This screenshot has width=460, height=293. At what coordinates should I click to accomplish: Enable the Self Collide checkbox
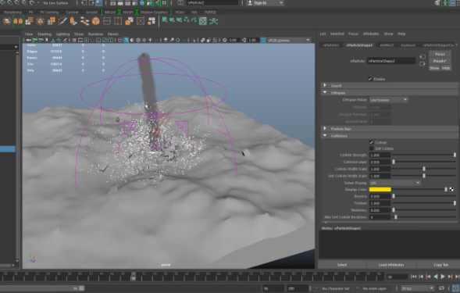pyautogui.click(x=372, y=149)
